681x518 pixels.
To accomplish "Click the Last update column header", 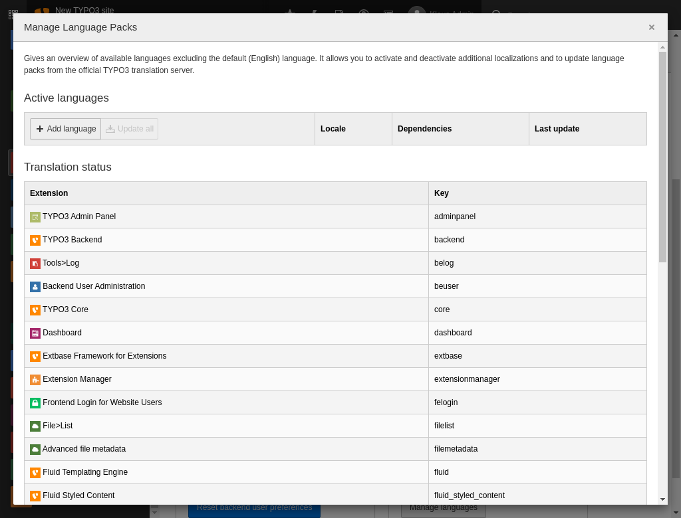I will click(x=557, y=129).
